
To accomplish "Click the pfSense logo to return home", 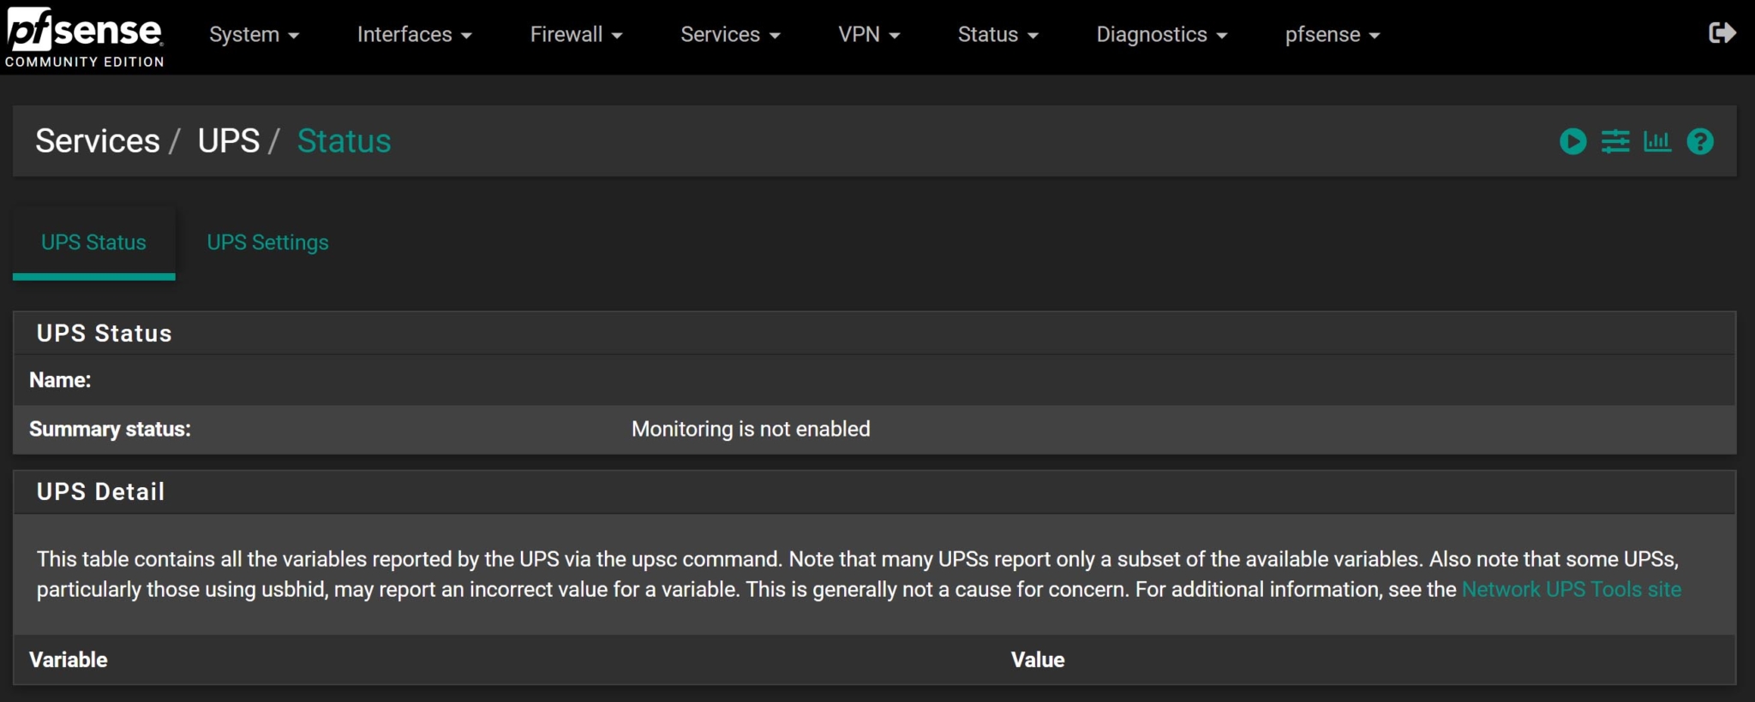I will click(83, 34).
